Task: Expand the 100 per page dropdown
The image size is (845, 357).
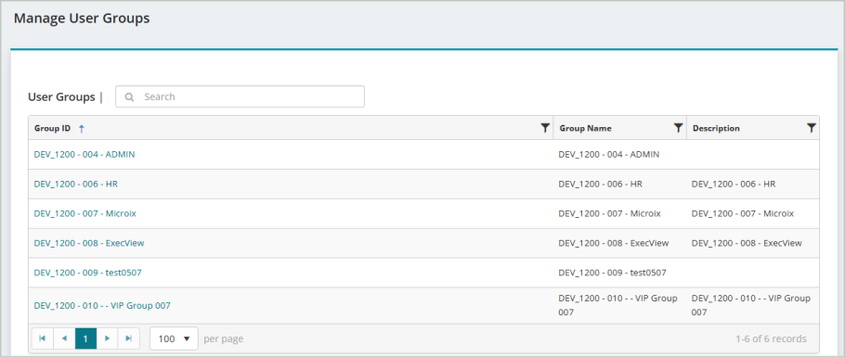Action: (174, 338)
